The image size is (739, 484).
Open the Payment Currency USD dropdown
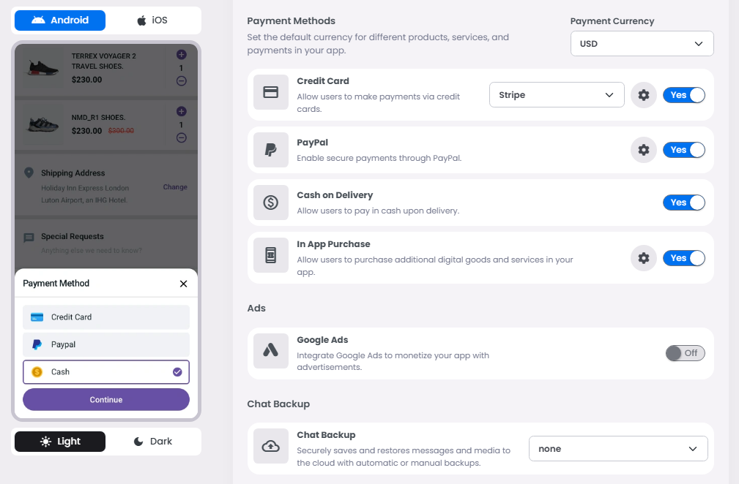coord(642,44)
